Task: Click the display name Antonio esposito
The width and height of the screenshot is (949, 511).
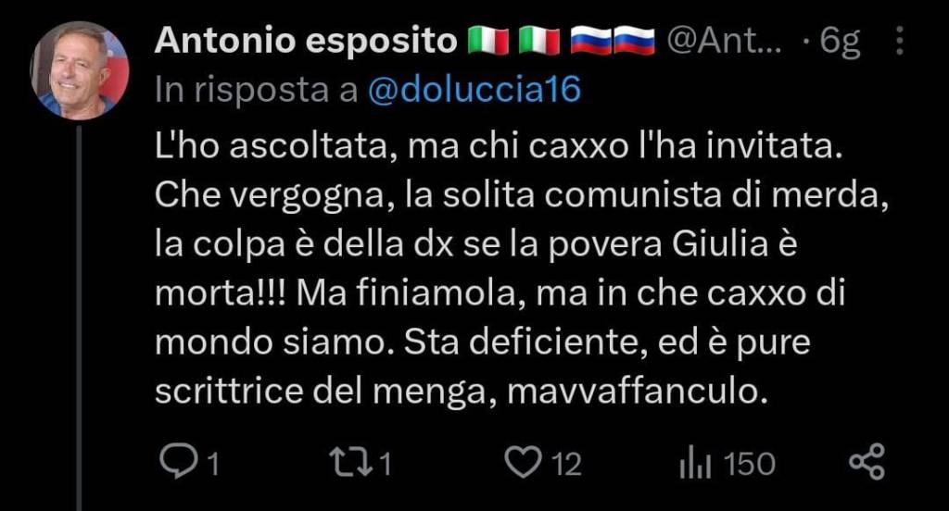Action: (306, 41)
